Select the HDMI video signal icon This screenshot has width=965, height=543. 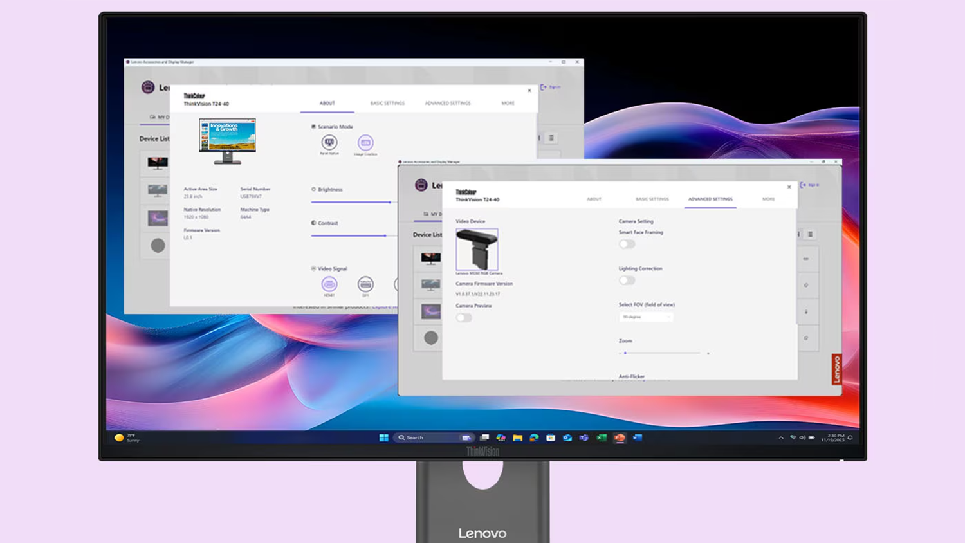click(330, 285)
